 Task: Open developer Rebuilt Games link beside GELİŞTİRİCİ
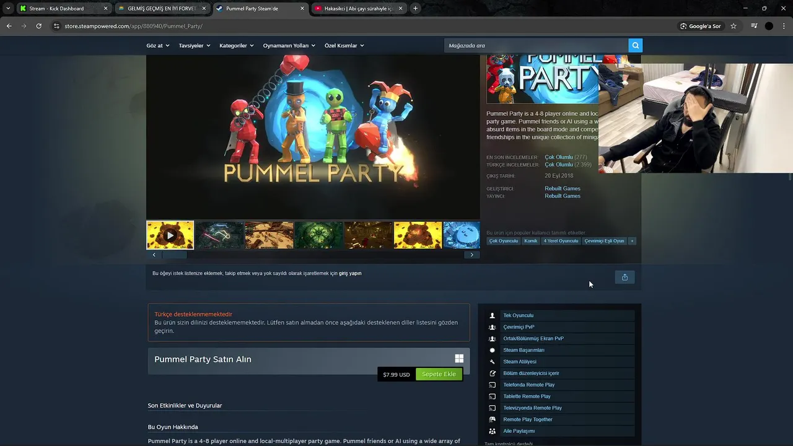tap(563, 188)
